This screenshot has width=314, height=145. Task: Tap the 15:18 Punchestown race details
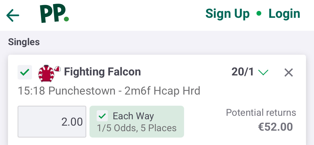pyautogui.click(x=109, y=91)
